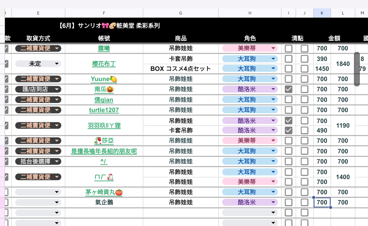This screenshot has height=226, width=368.
Task: Tick second 清點 checkbox in turtle1207 row
Action: coord(304,110)
